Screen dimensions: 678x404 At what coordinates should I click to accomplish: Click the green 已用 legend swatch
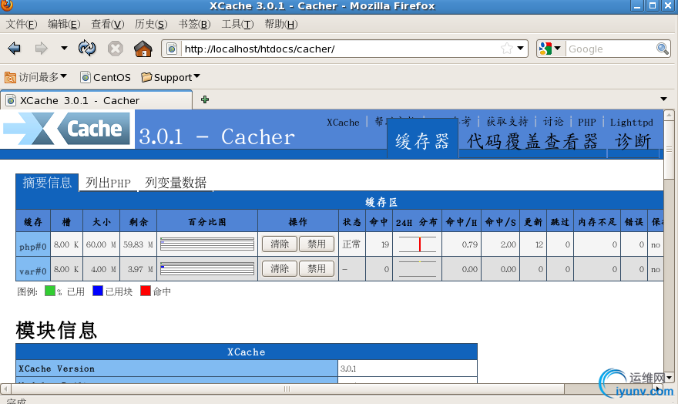(50, 291)
